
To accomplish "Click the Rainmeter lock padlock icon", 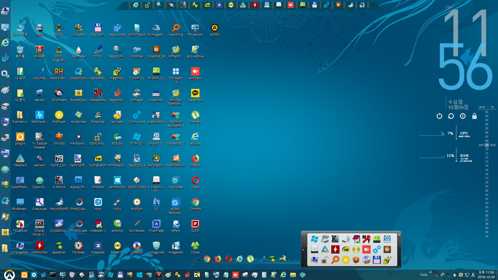I will [474, 116].
